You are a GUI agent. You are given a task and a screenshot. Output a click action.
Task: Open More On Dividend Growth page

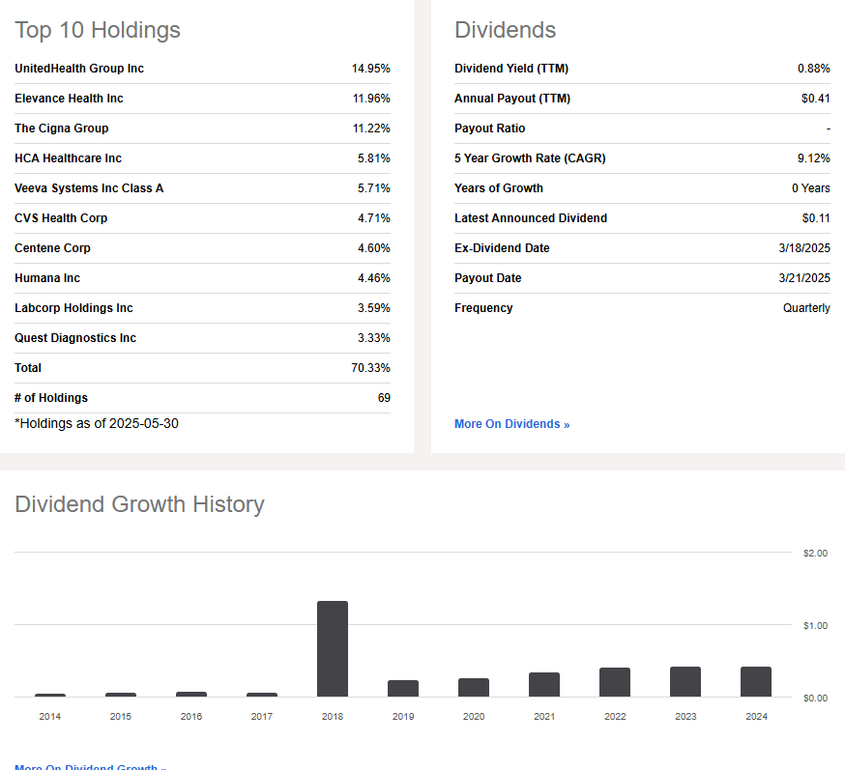point(89,766)
